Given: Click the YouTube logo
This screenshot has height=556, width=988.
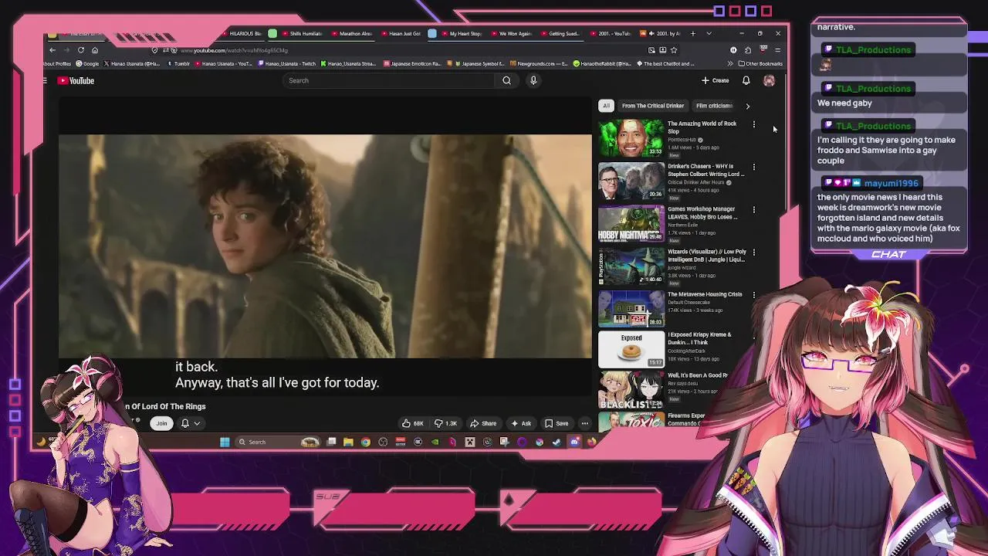Looking at the screenshot, I should pyautogui.click(x=76, y=80).
